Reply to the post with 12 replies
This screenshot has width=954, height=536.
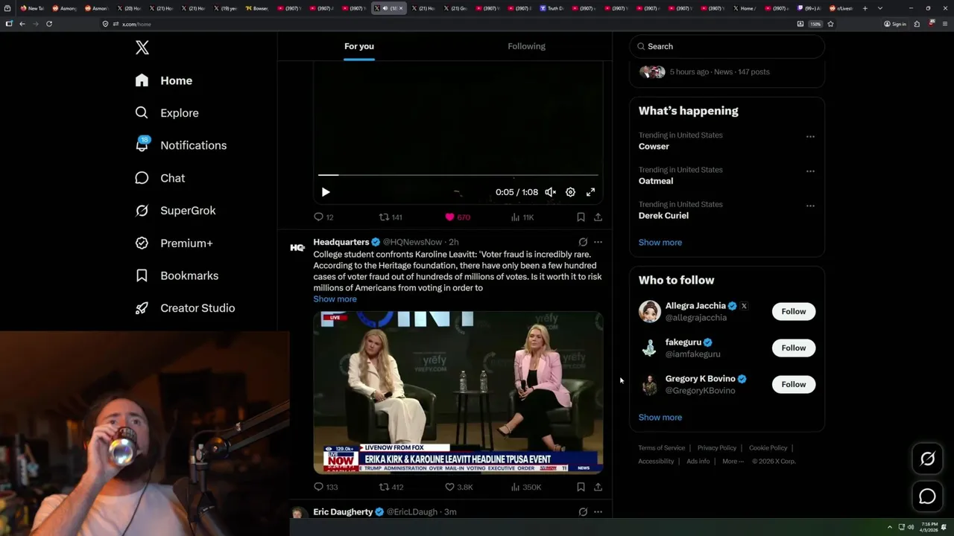[x=323, y=217]
